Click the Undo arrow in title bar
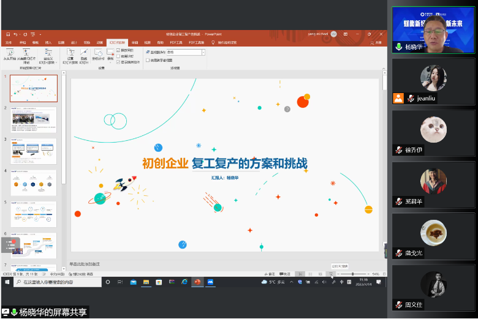 [x=15, y=34]
